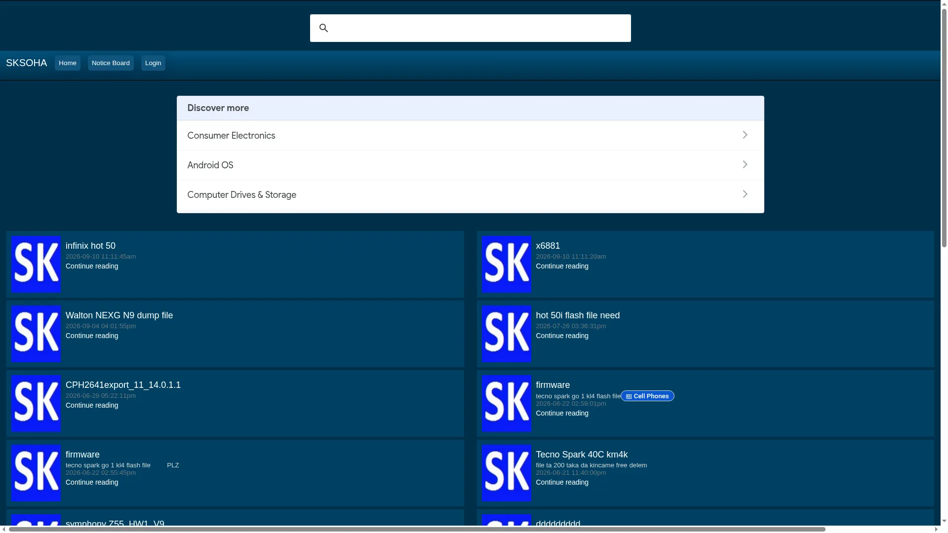Continue reading the Tecno Spark 40C post
Image resolution: width=948 pixels, height=533 pixels.
click(x=562, y=482)
